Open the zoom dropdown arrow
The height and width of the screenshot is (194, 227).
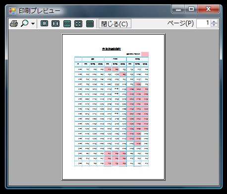(33, 24)
